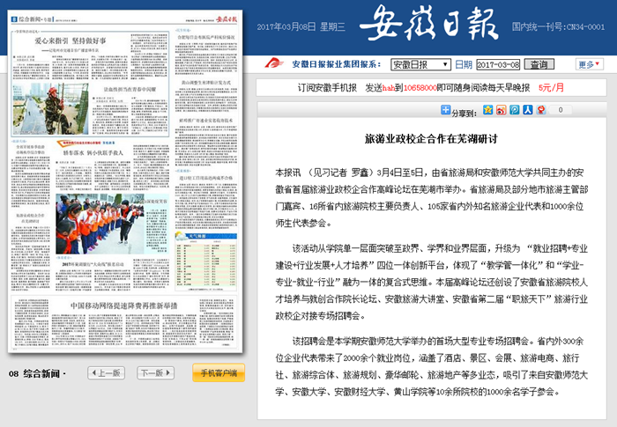Share article to Renren icon
617x427 pixels.
point(528,110)
